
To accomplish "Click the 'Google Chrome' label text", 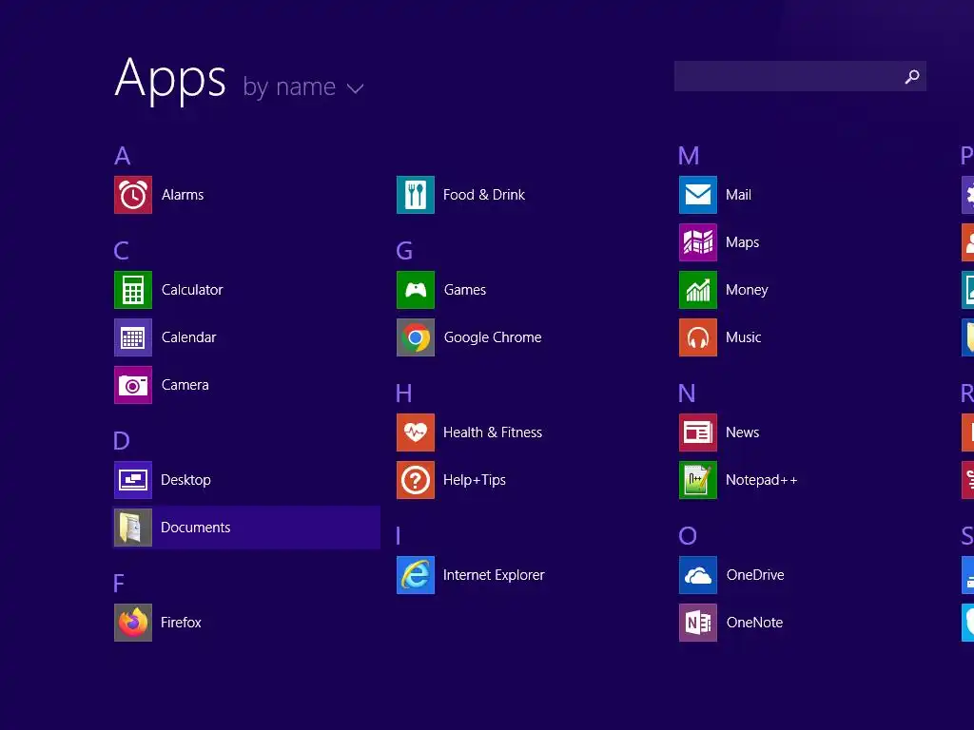I will pyautogui.click(x=493, y=337).
